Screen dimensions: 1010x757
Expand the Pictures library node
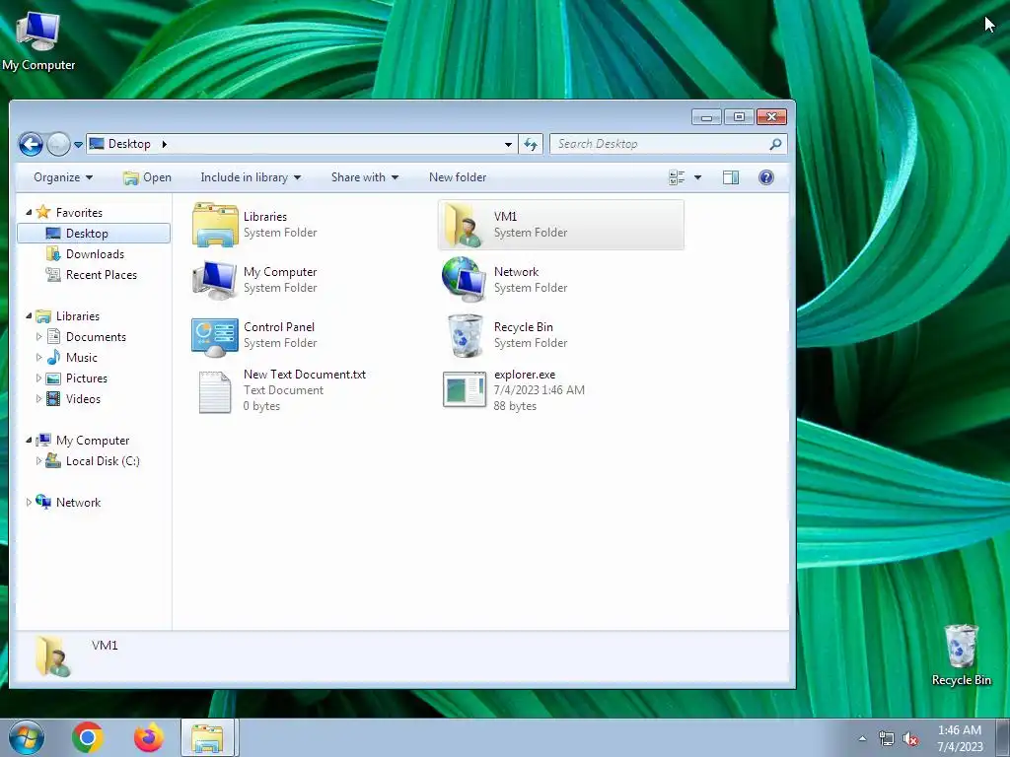click(x=38, y=378)
